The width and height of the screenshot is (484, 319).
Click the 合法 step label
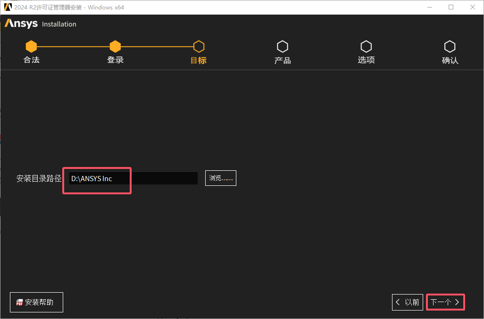(x=32, y=60)
